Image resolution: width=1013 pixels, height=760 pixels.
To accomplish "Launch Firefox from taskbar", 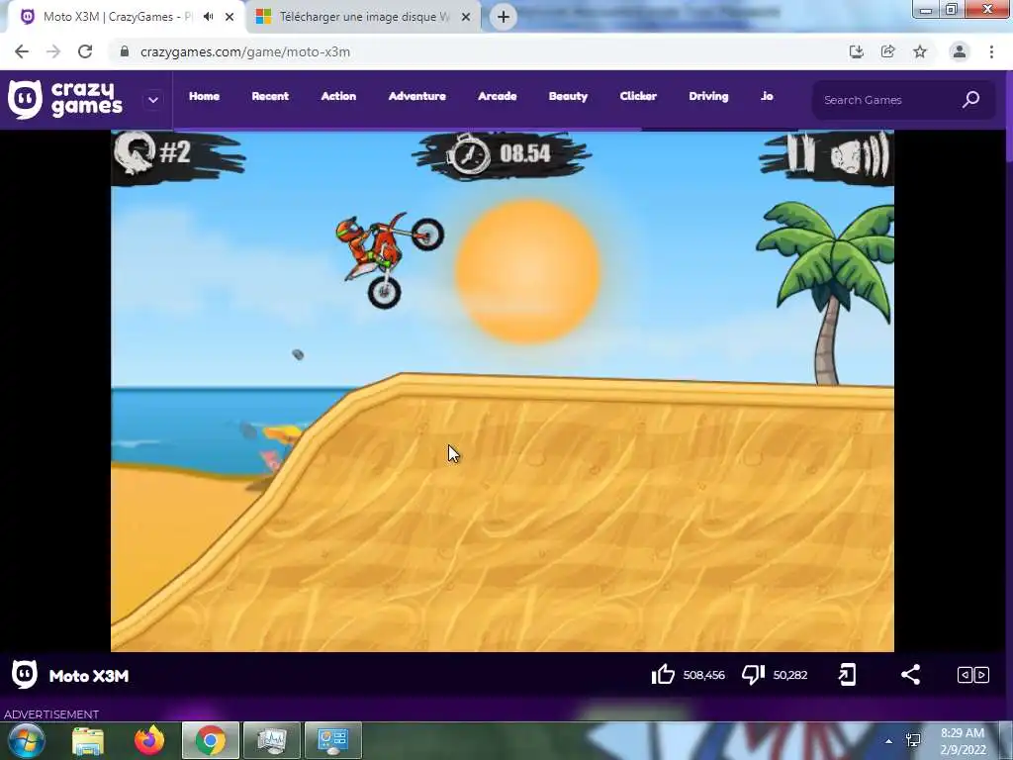I will tap(149, 740).
